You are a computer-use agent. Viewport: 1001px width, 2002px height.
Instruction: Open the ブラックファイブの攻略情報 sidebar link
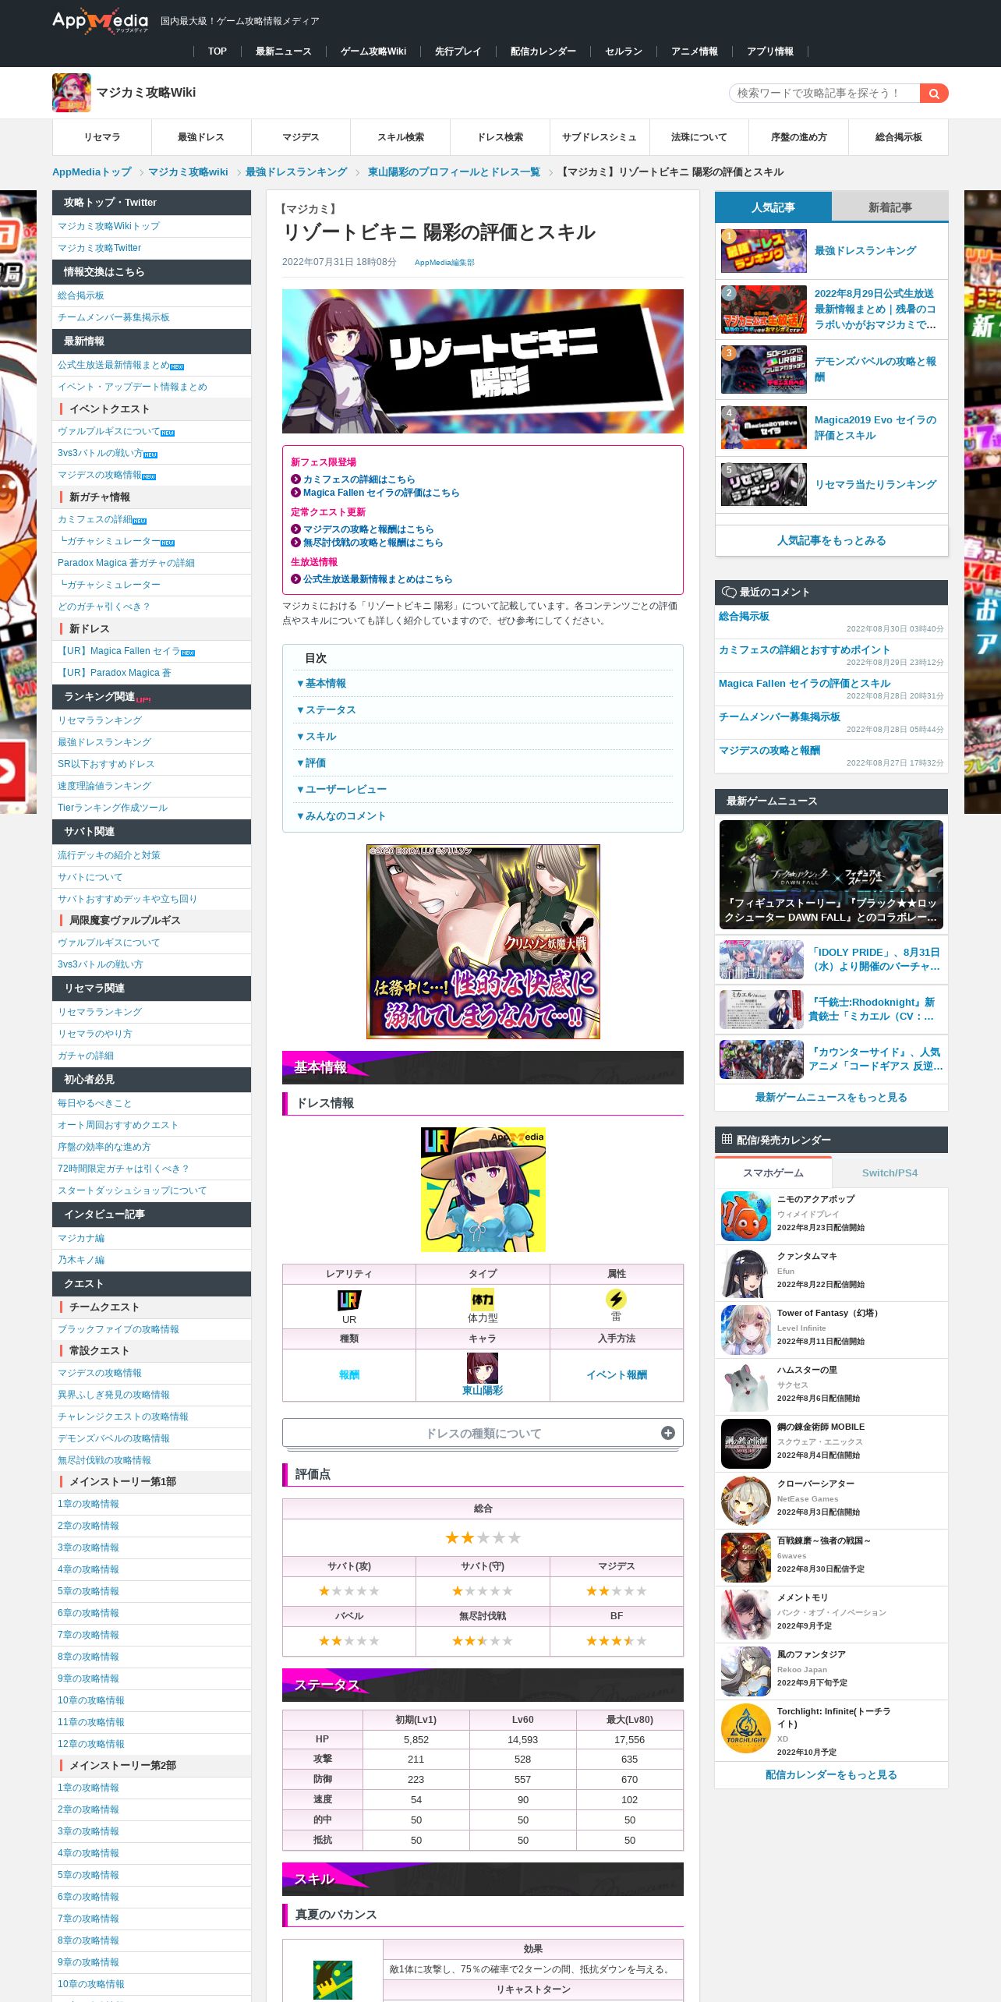pyautogui.click(x=118, y=1329)
